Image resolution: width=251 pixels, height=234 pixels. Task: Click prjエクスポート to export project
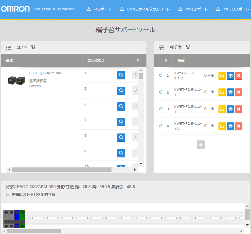click(x=232, y=9)
